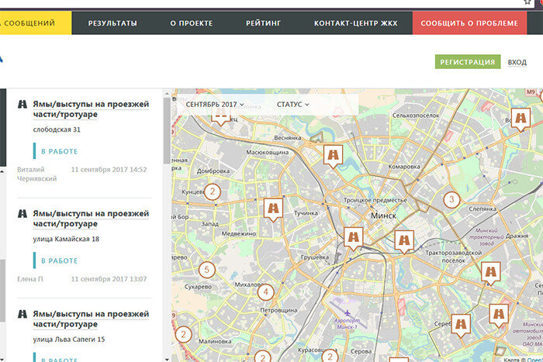The image size is (543, 362).
Task: Open report title for слободская 31
Action: coord(91,109)
